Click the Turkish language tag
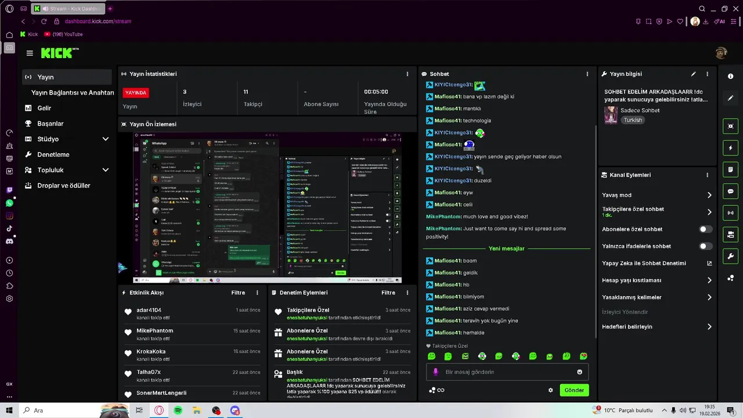The width and height of the screenshot is (743, 418). (x=633, y=120)
